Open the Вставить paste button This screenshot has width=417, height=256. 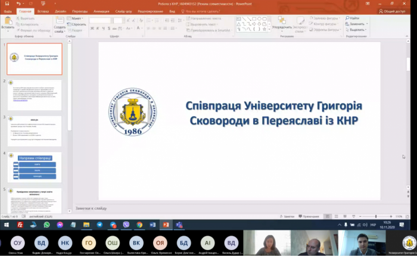(x=8, y=24)
